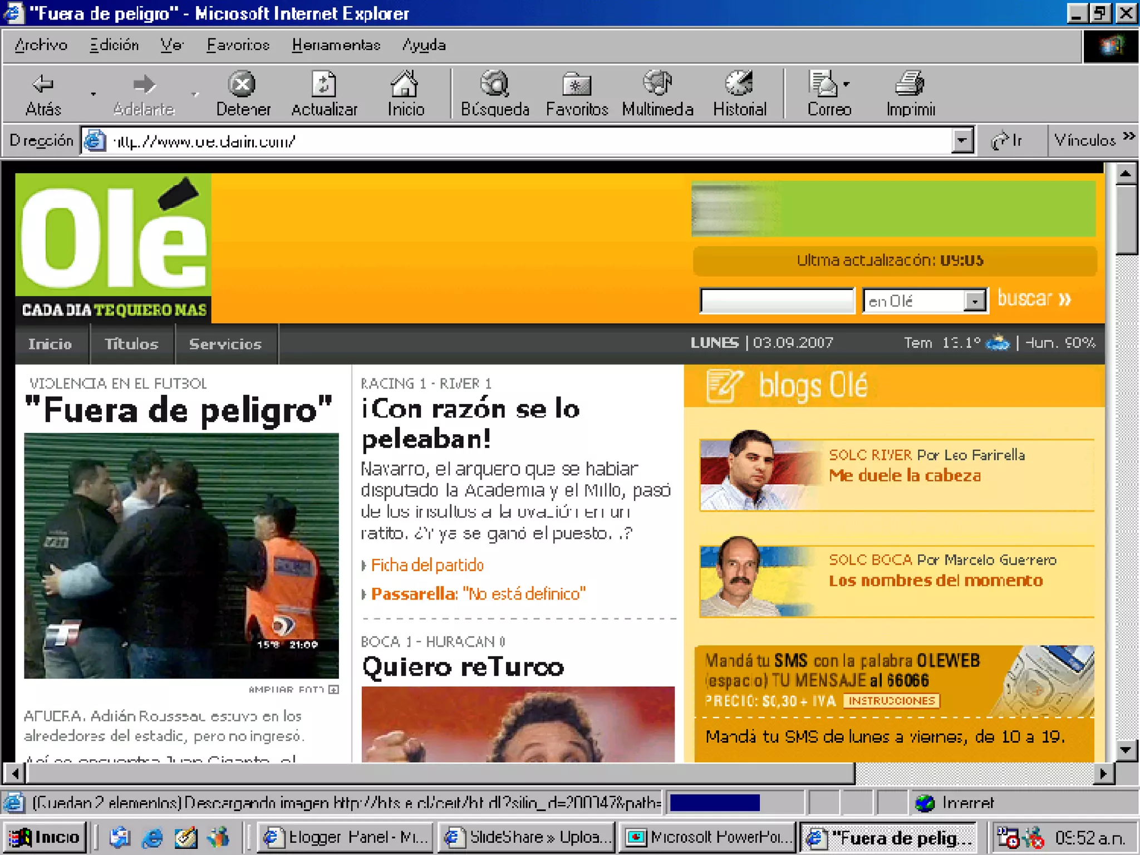Expand the address bar dropdown arrow
Viewport: 1140px width, 855px height.
point(962,141)
